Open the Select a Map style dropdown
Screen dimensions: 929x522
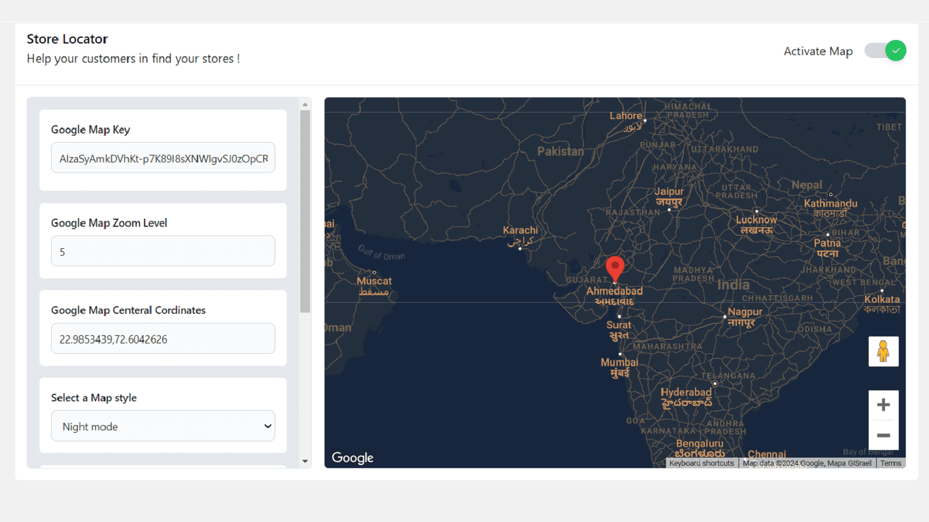point(163,426)
